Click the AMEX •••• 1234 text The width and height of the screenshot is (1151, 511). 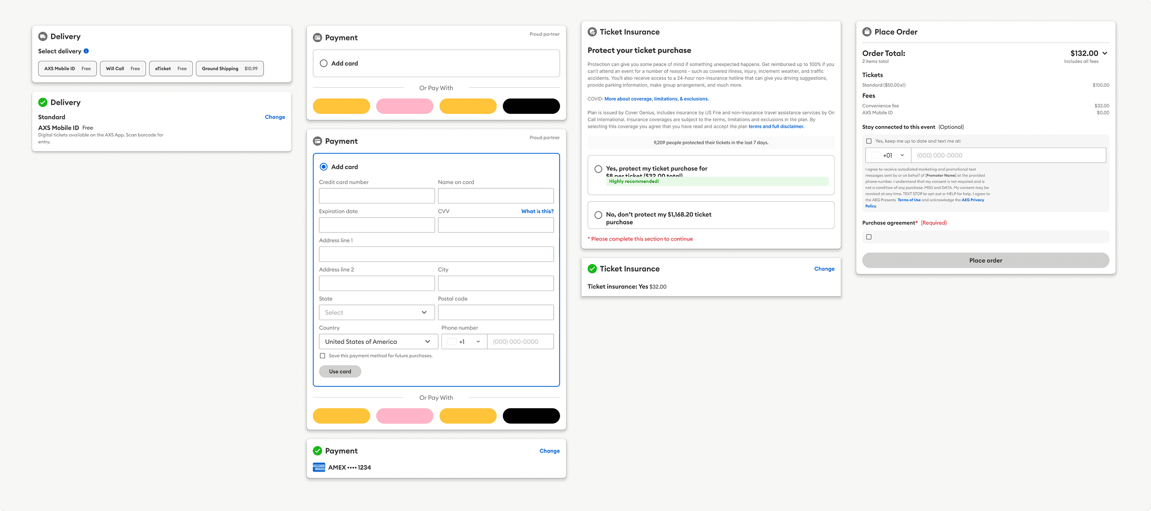point(350,467)
